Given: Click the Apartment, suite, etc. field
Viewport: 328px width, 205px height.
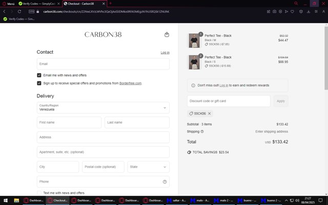Looking at the screenshot, I should click(x=103, y=152).
